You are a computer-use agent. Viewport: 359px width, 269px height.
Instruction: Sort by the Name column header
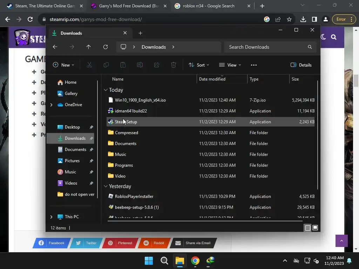118,79
